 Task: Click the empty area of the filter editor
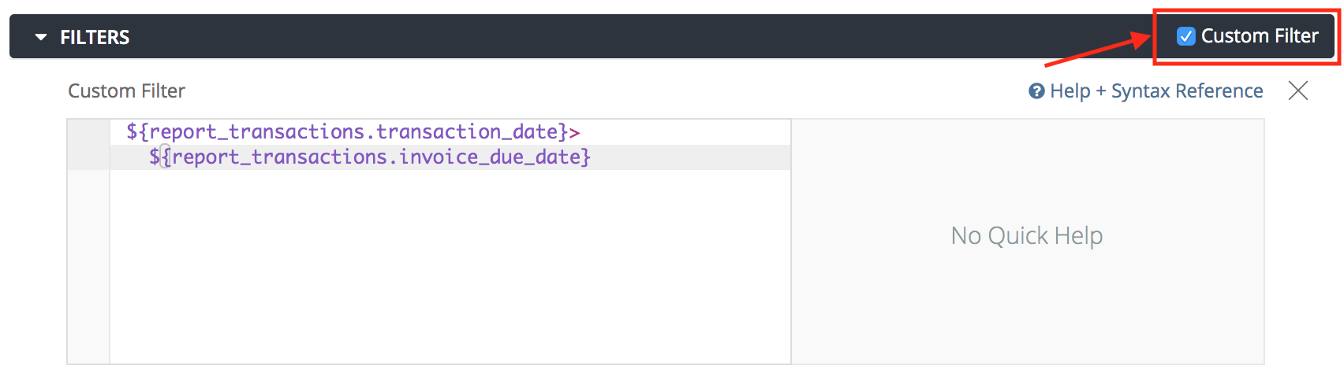[450, 268]
